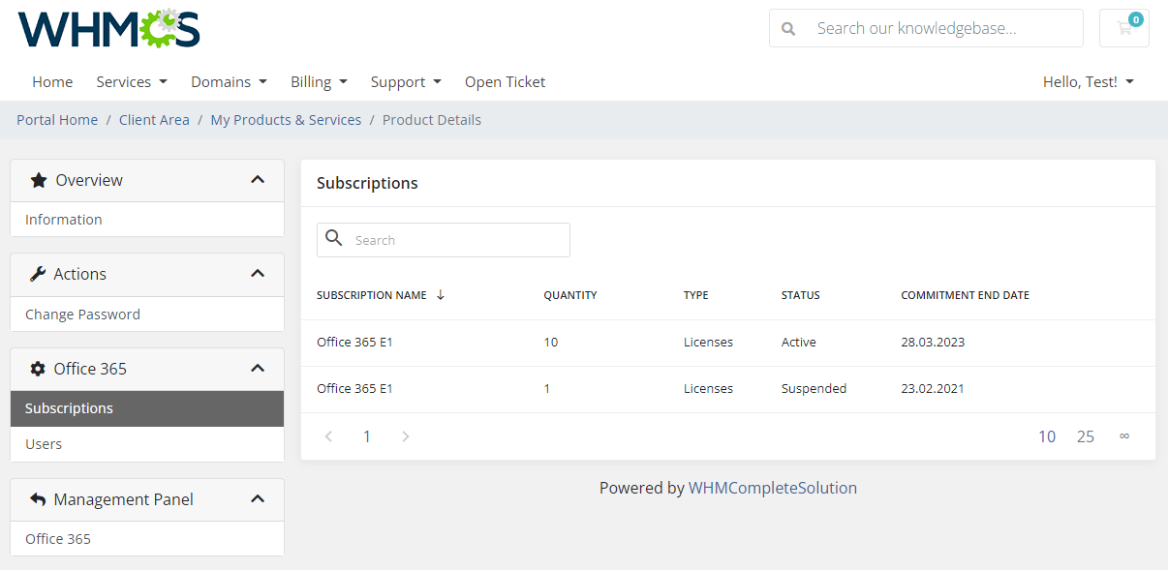Click the date 28.03.2023
The image size is (1168, 570).
click(x=933, y=343)
